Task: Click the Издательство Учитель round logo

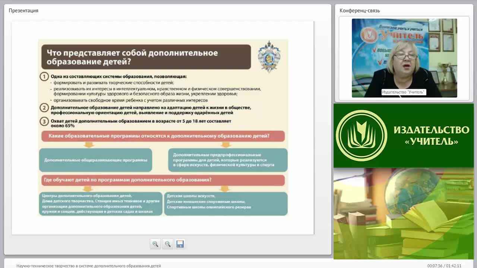Action: [361, 135]
